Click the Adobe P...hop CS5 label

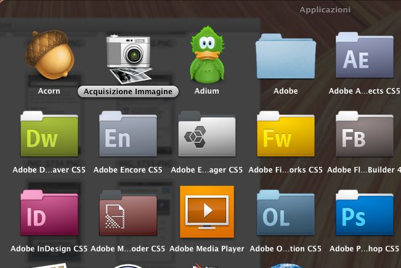tap(365, 248)
